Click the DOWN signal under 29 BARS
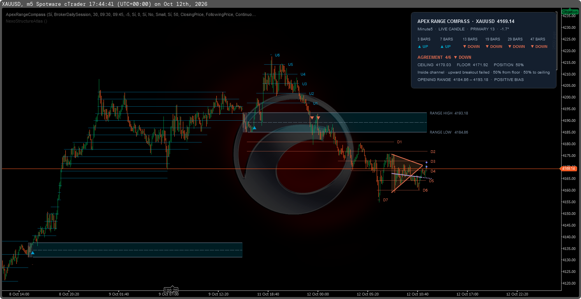Screen dimensions: 581x299 (x=516, y=47)
